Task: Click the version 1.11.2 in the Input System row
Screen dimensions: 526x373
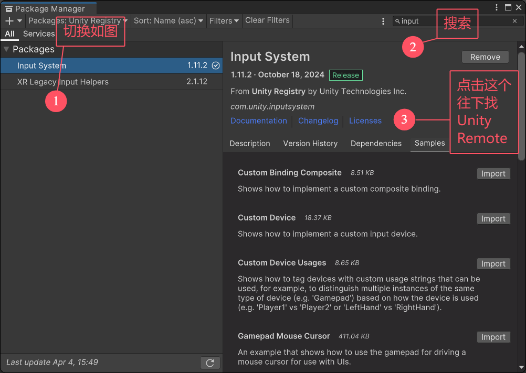Action: pyautogui.click(x=197, y=65)
